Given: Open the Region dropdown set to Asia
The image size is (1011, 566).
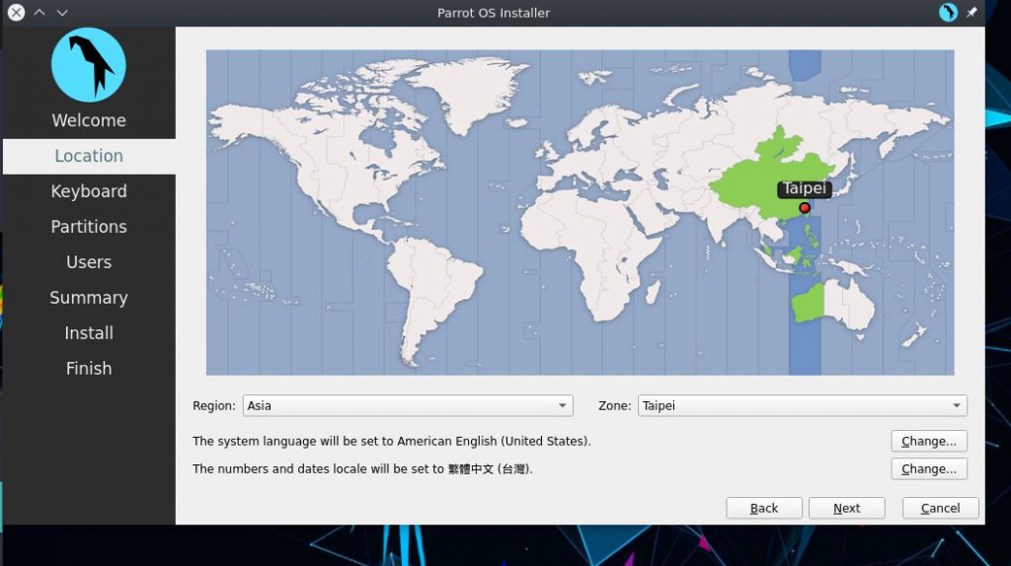Looking at the screenshot, I should point(408,405).
